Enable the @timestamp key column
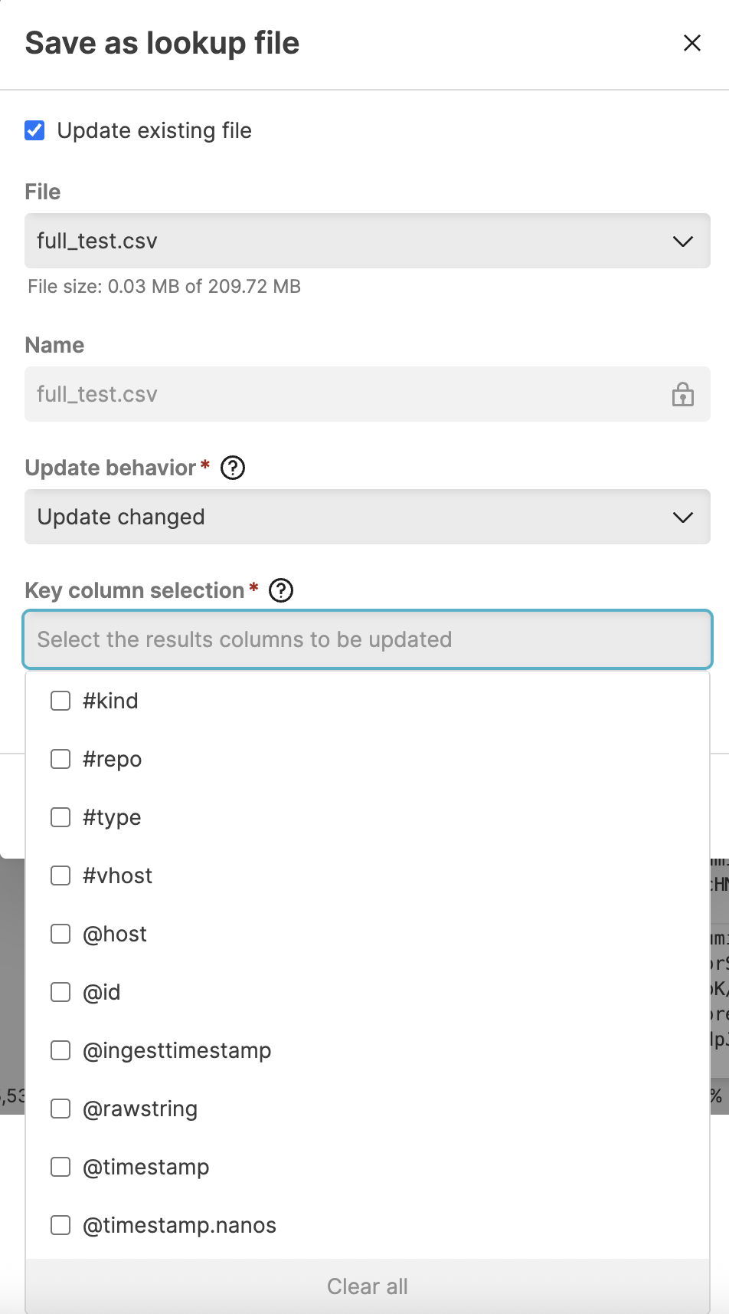 (60, 1167)
